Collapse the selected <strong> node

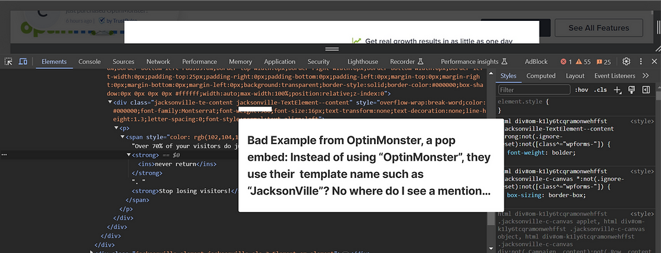point(129,155)
